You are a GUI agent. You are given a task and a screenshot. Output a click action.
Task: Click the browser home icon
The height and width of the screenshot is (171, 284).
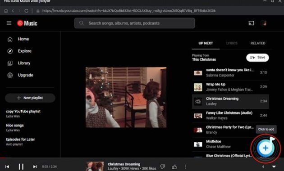point(6,11)
